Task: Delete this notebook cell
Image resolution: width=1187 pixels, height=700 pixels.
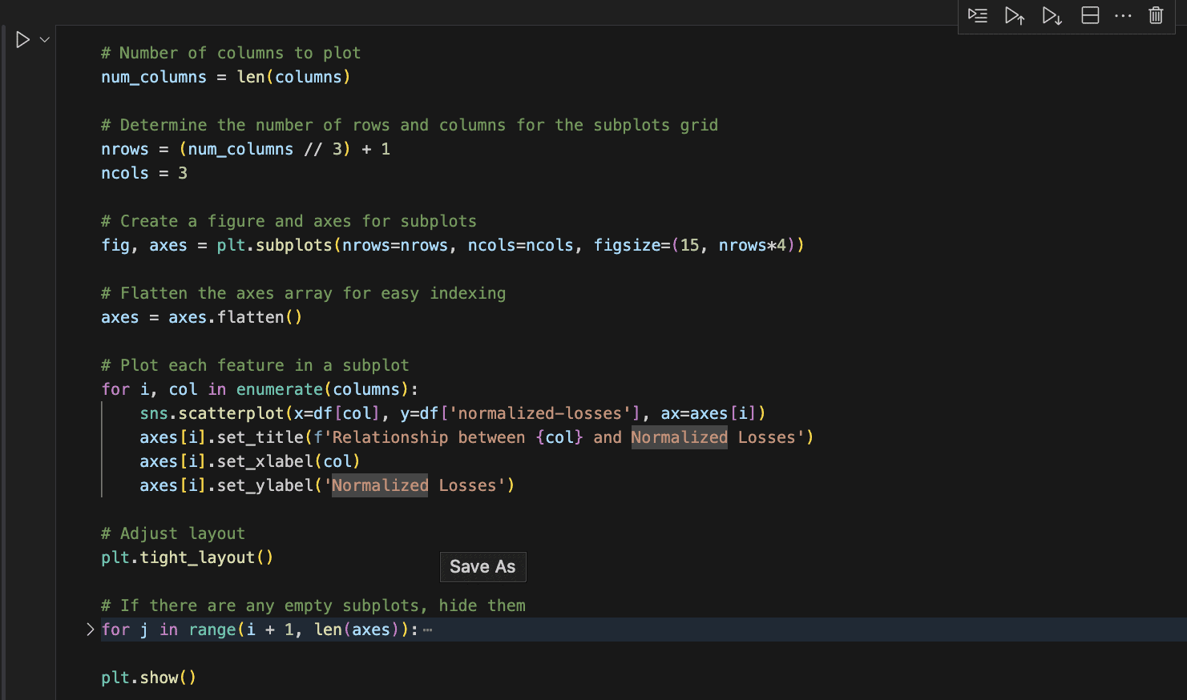Action: pyautogui.click(x=1155, y=15)
